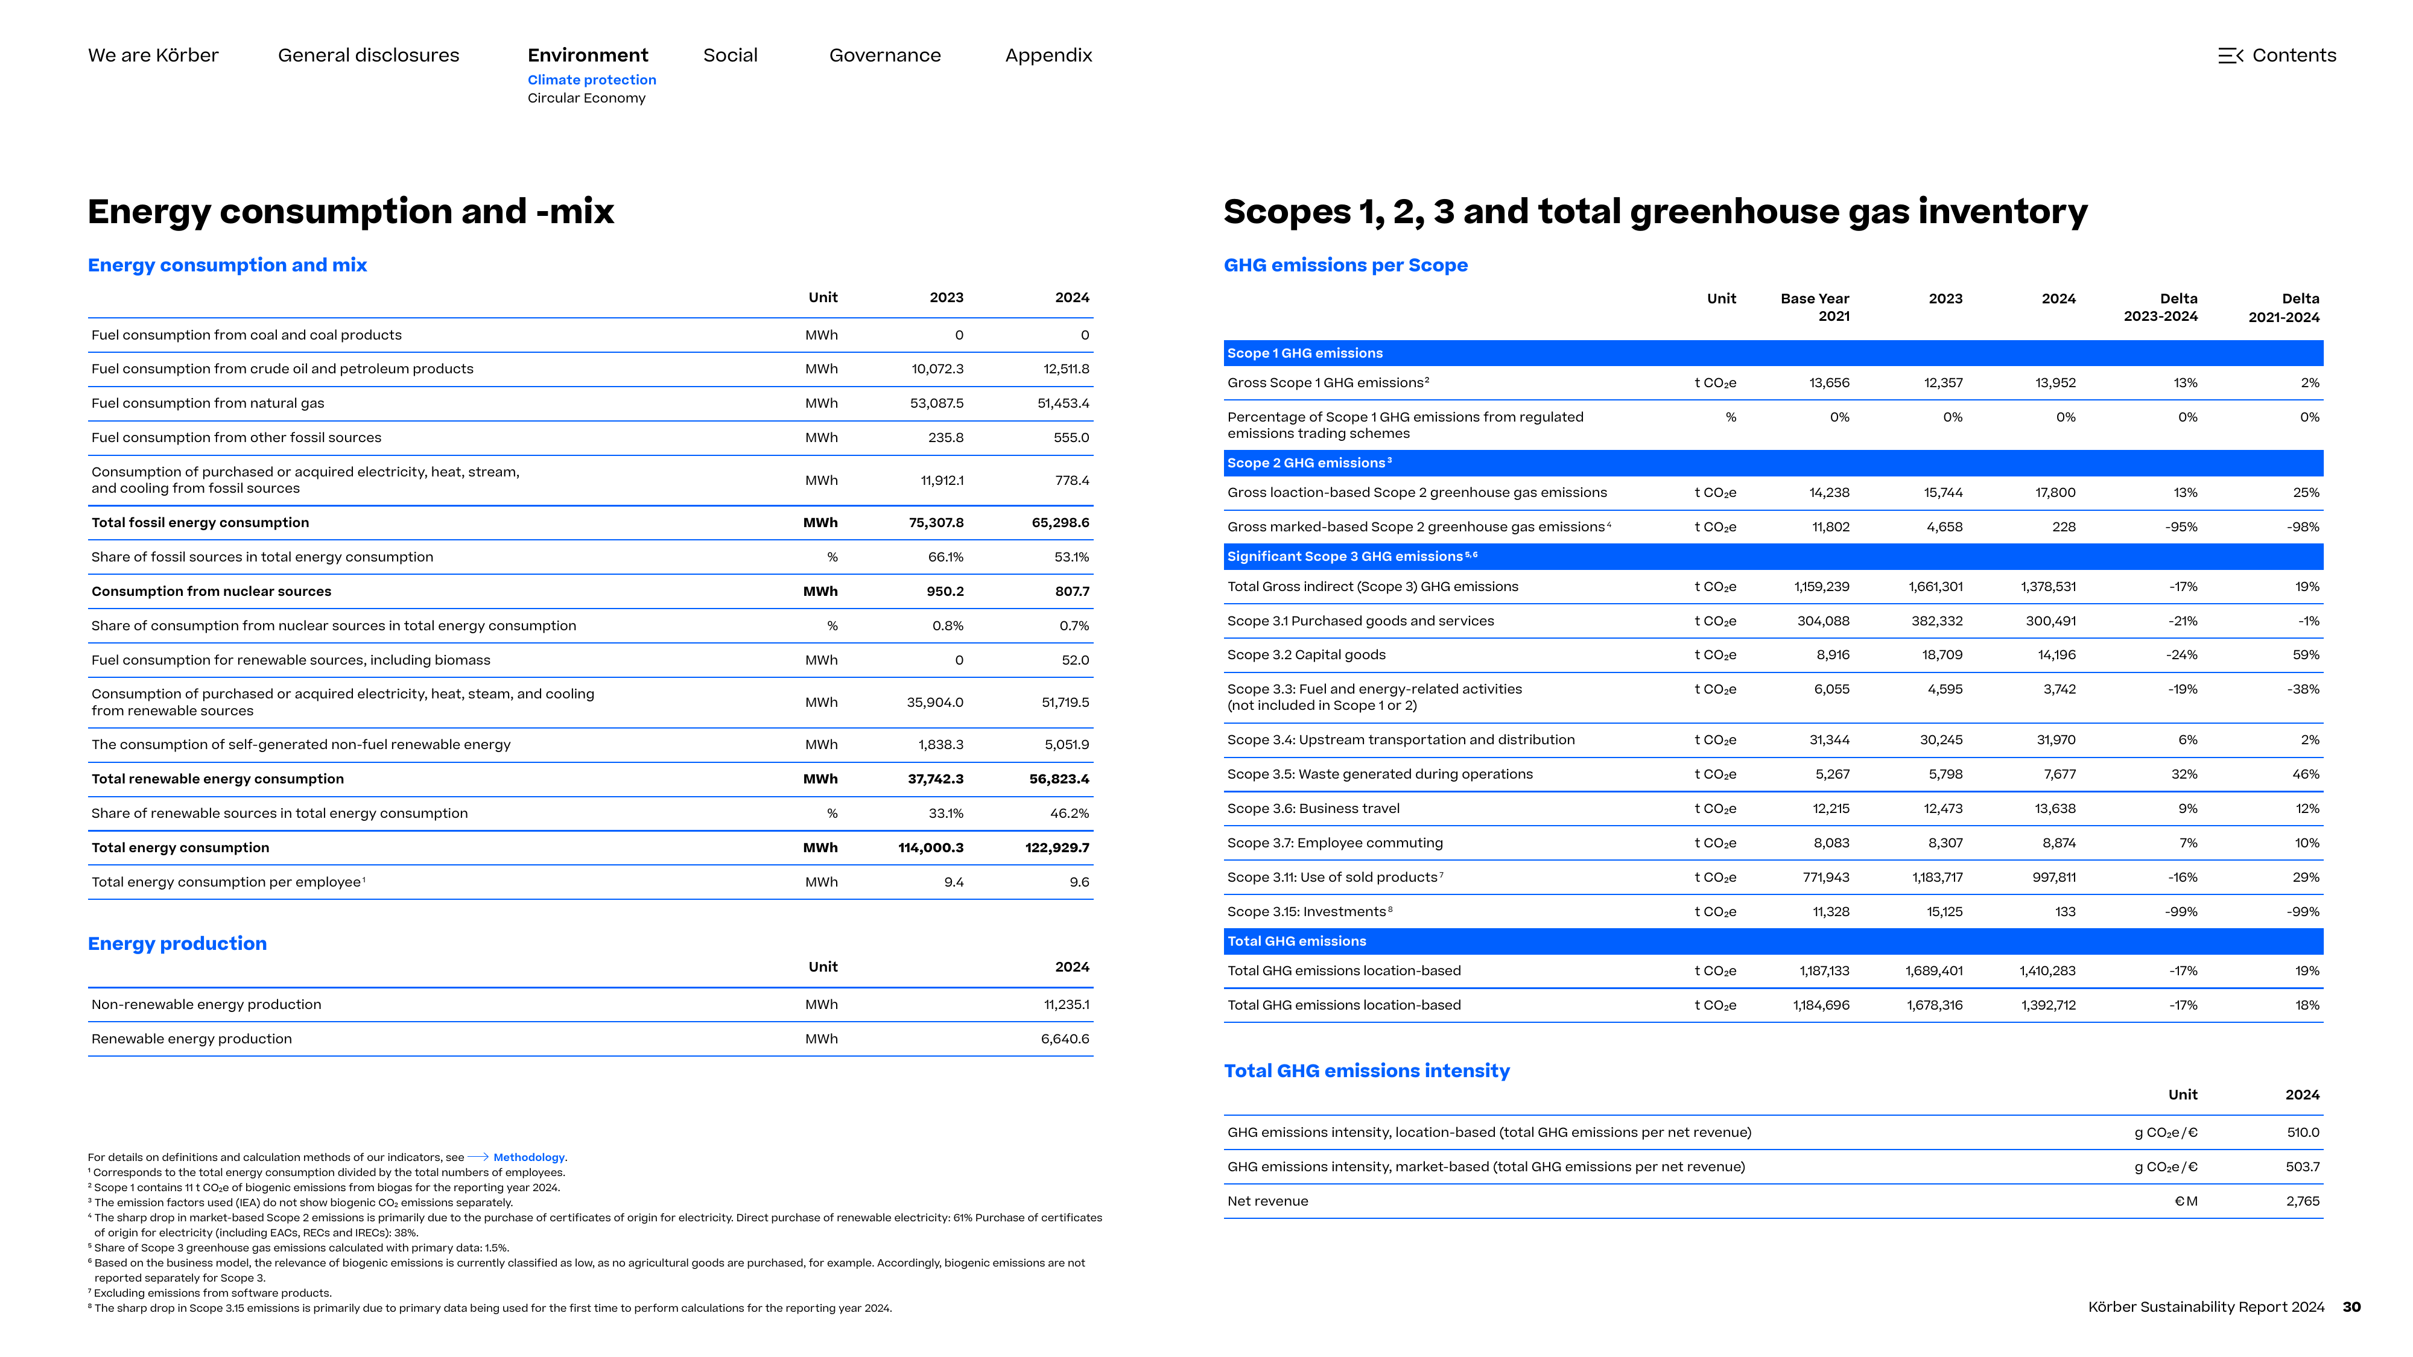
Task: Select 'Scope 3.2 Capital goods' row label
Action: (1306, 656)
